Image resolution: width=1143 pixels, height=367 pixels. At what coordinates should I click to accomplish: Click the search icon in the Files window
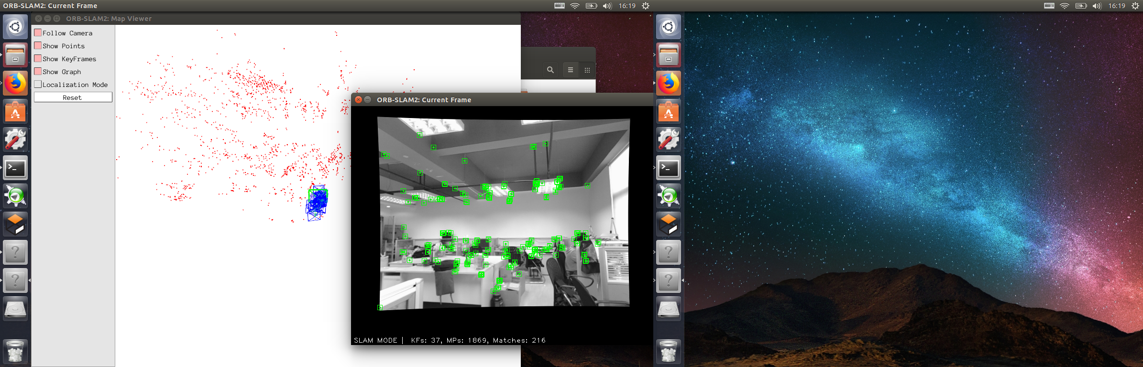click(550, 70)
